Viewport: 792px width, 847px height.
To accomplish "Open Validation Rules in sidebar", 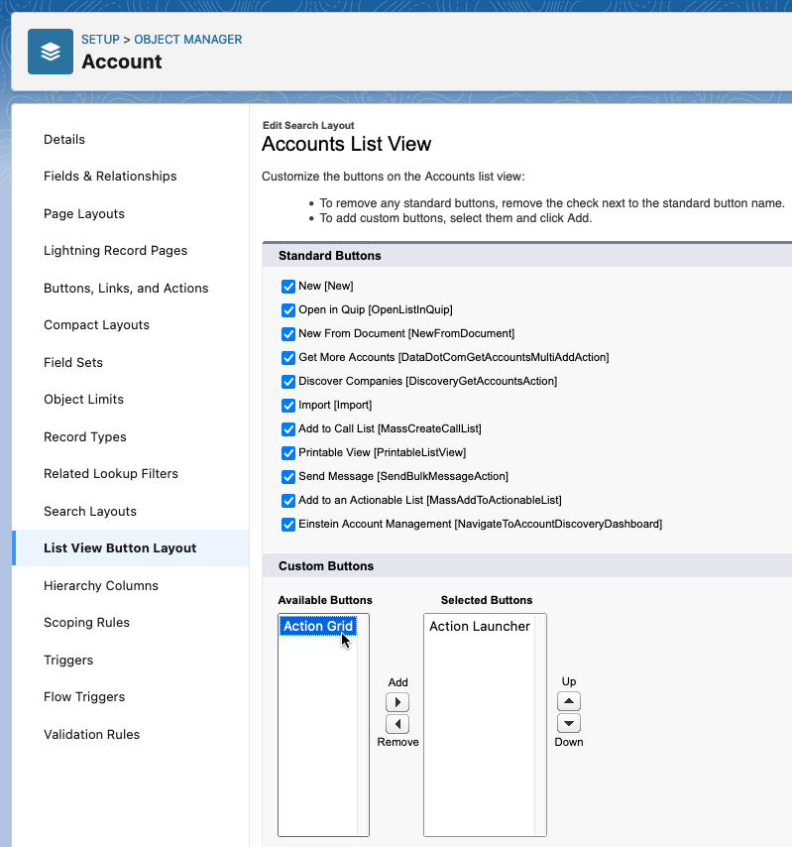I will click(x=92, y=734).
